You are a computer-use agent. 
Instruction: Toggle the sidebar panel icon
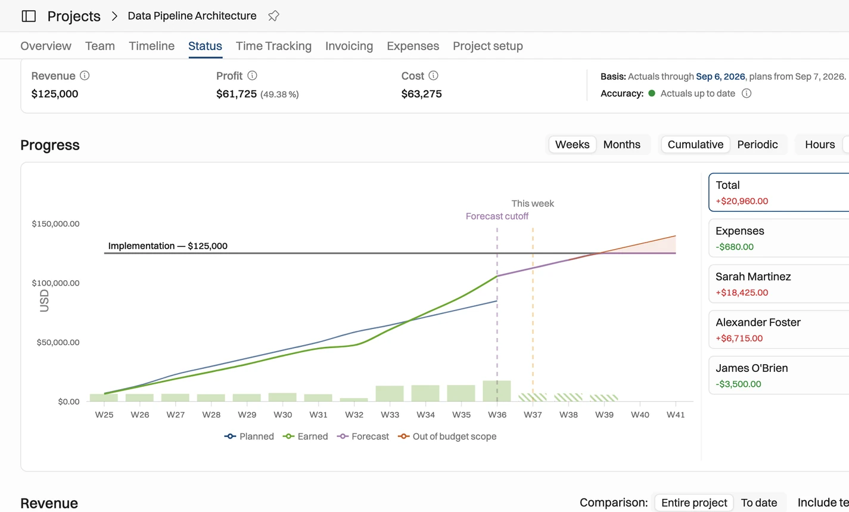pyautogui.click(x=29, y=16)
